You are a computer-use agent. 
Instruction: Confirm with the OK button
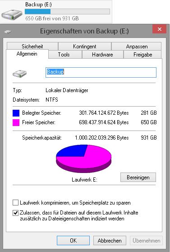[73, 240]
